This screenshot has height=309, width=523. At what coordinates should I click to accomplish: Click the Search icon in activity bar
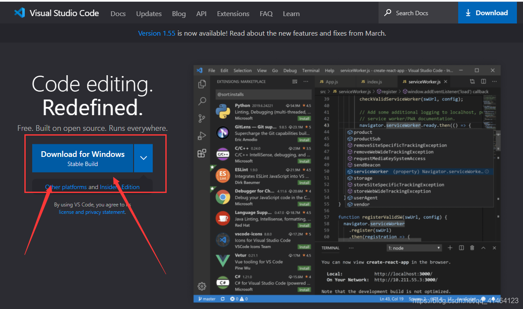pyautogui.click(x=202, y=101)
